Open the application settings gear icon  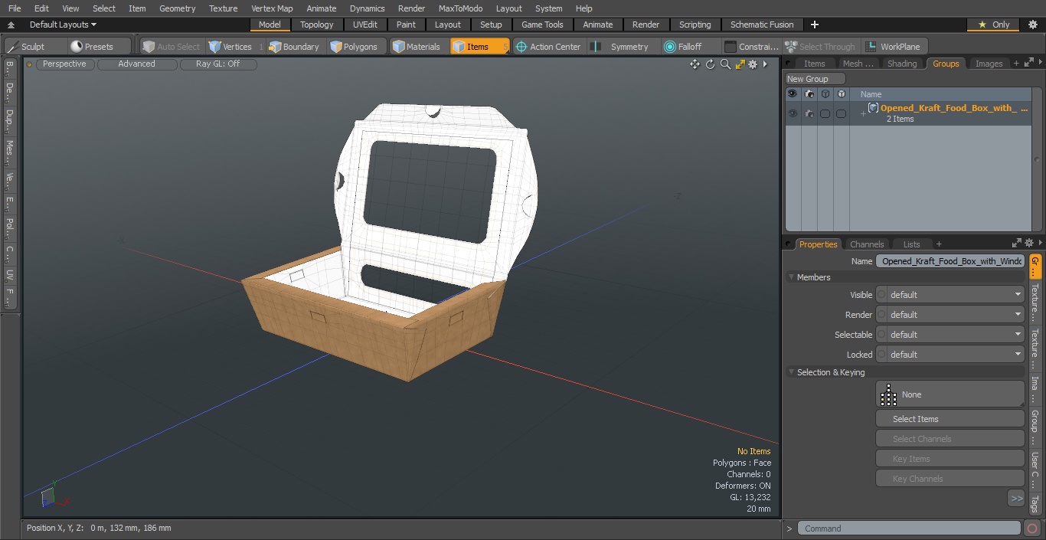click(x=1032, y=25)
